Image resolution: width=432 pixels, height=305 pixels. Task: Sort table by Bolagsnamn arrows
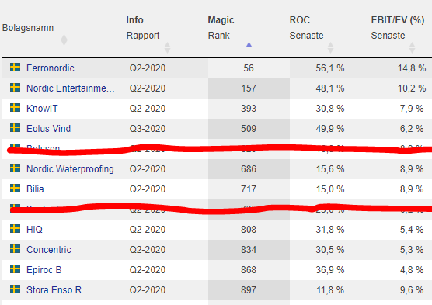[64, 40]
